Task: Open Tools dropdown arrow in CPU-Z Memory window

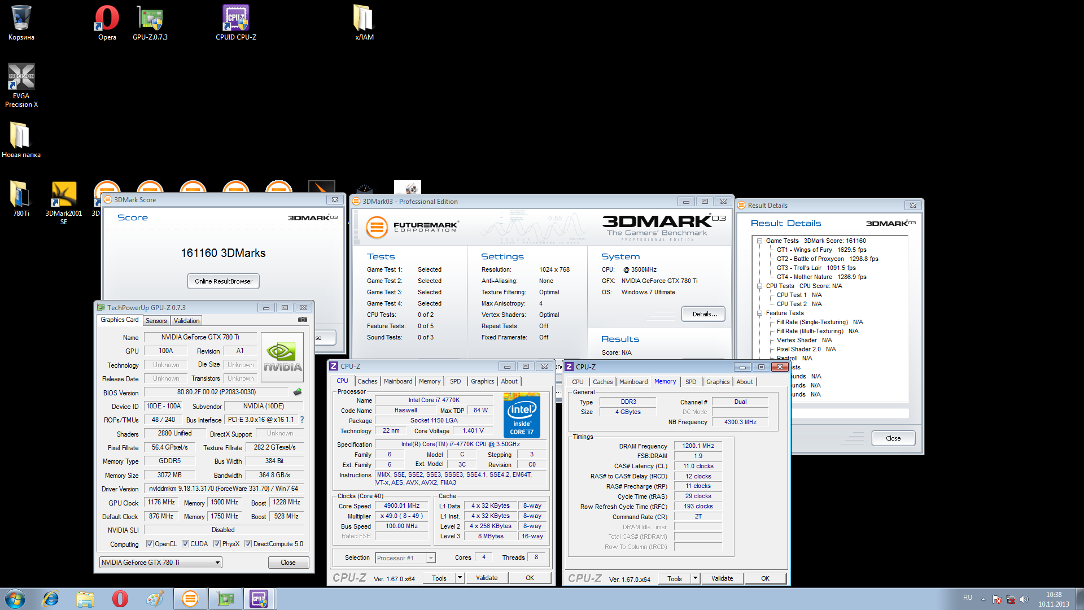Action: pyautogui.click(x=695, y=578)
